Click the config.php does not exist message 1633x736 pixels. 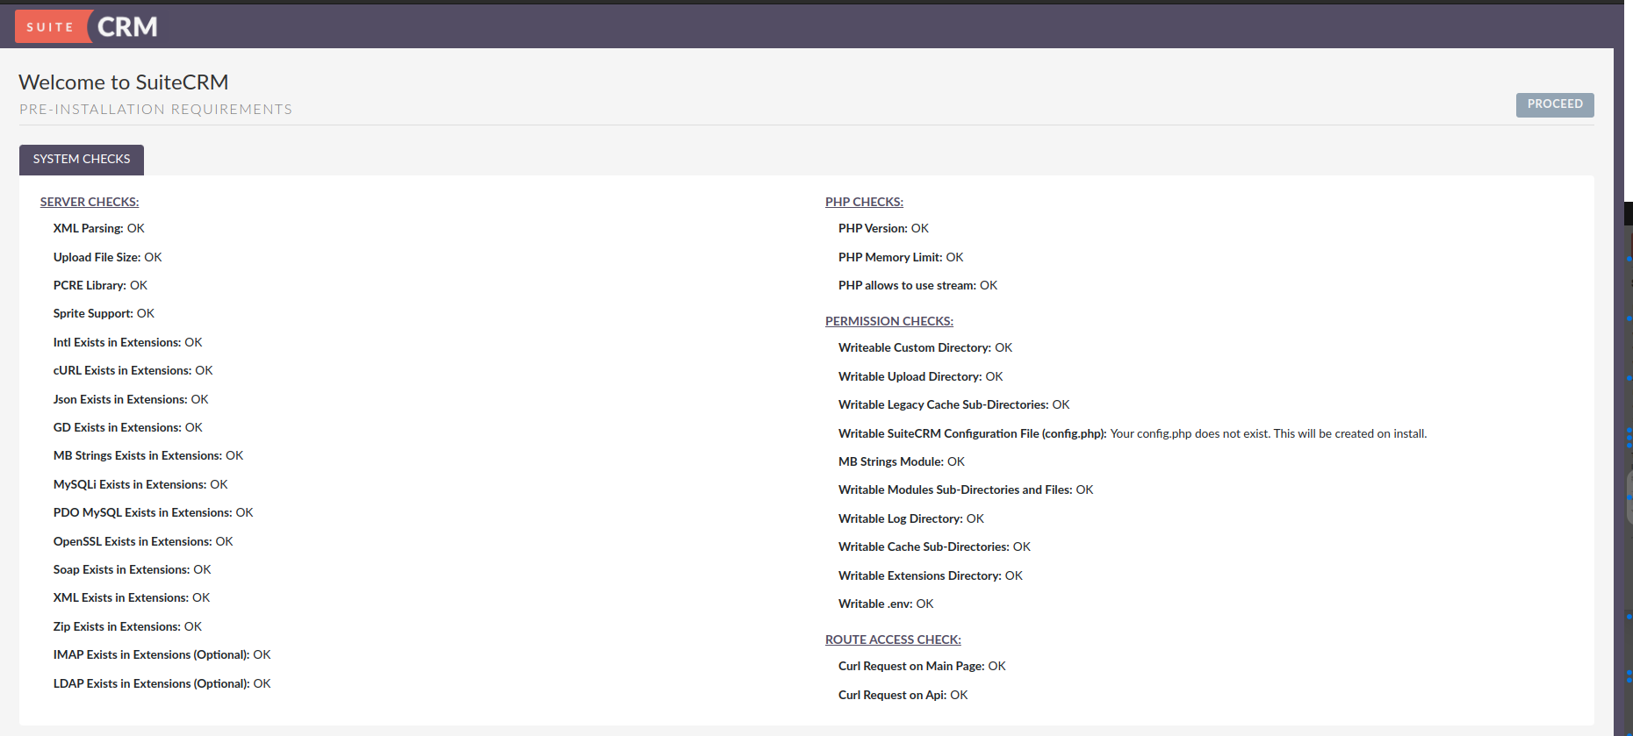[1269, 433]
